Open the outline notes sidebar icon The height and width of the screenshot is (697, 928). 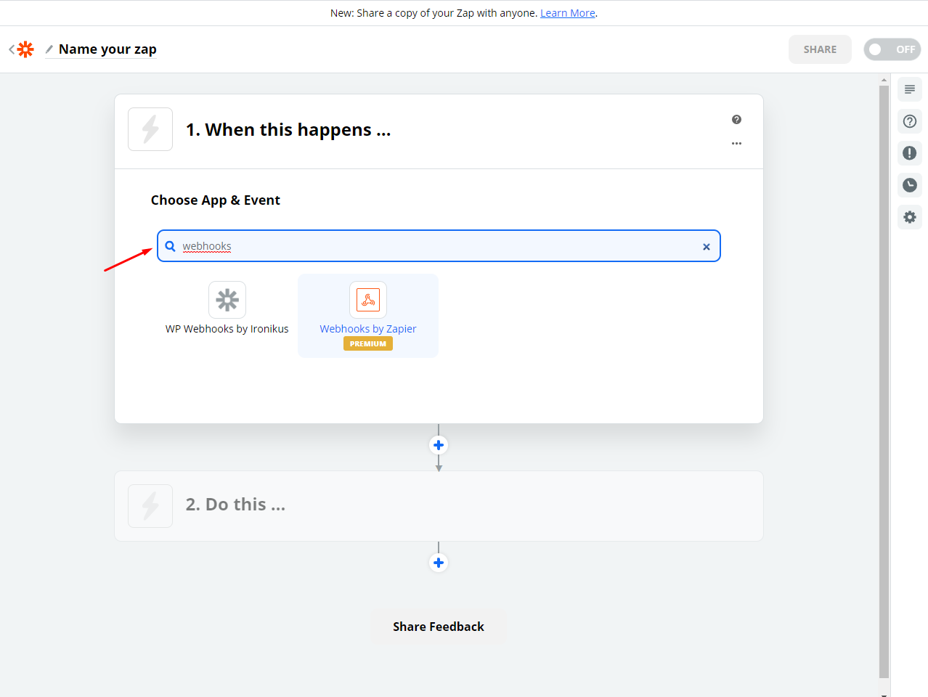(910, 89)
